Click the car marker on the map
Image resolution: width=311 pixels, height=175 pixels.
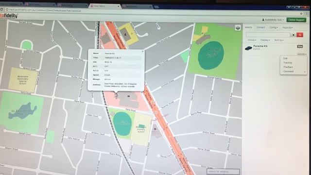point(128,96)
